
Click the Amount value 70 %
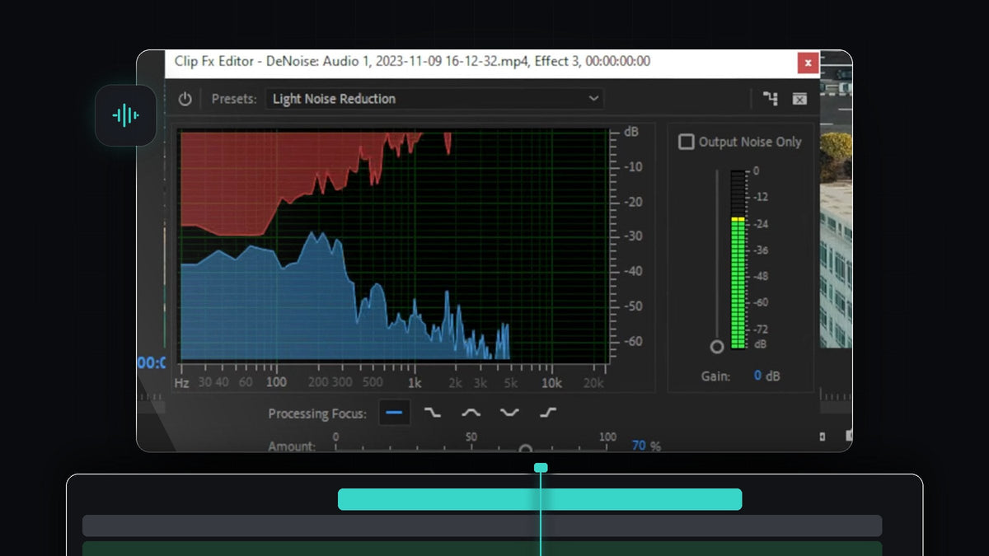coord(646,446)
